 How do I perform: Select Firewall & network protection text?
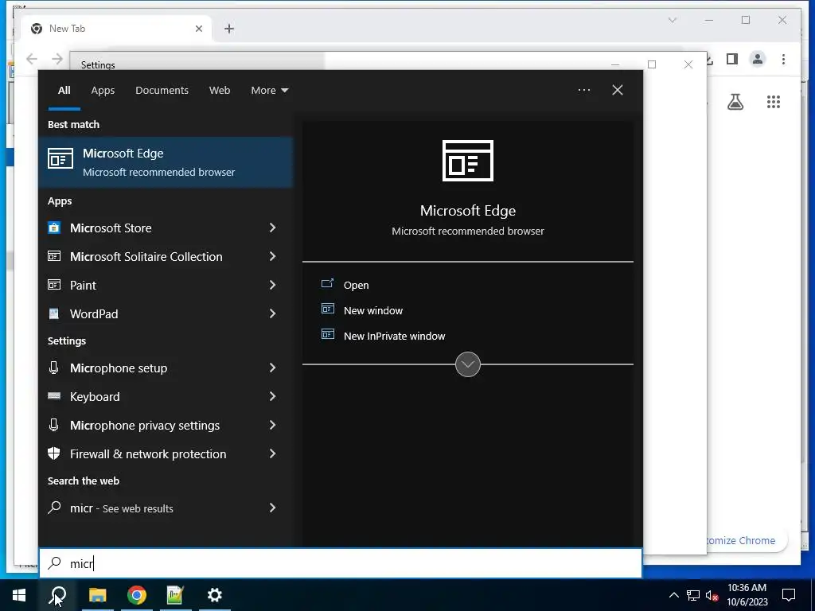pos(148,454)
